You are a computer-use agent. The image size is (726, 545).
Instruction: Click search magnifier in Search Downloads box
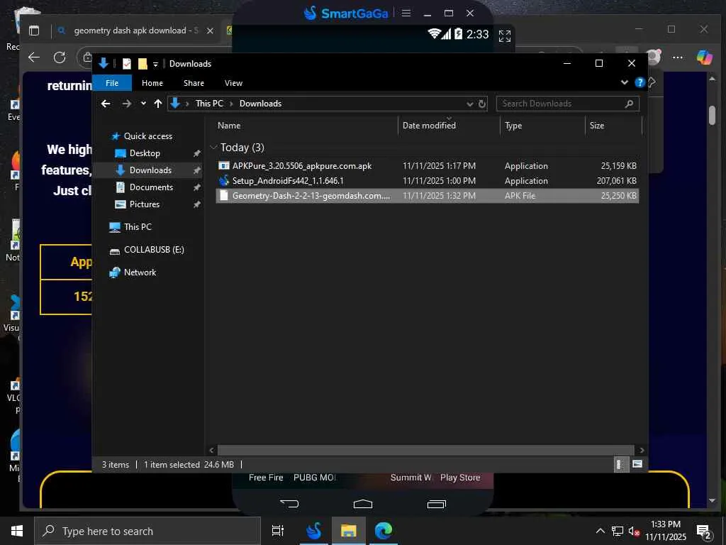pos(629,104)
